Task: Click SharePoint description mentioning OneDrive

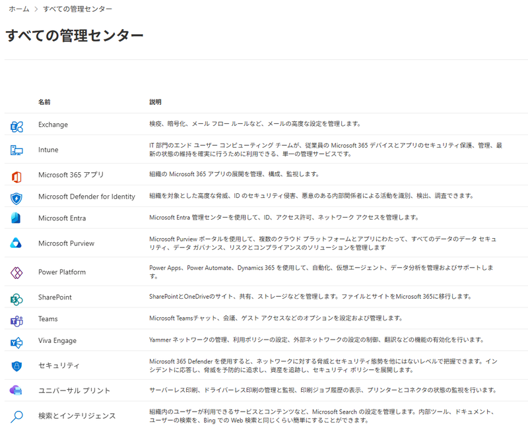Action: (310, 297)
